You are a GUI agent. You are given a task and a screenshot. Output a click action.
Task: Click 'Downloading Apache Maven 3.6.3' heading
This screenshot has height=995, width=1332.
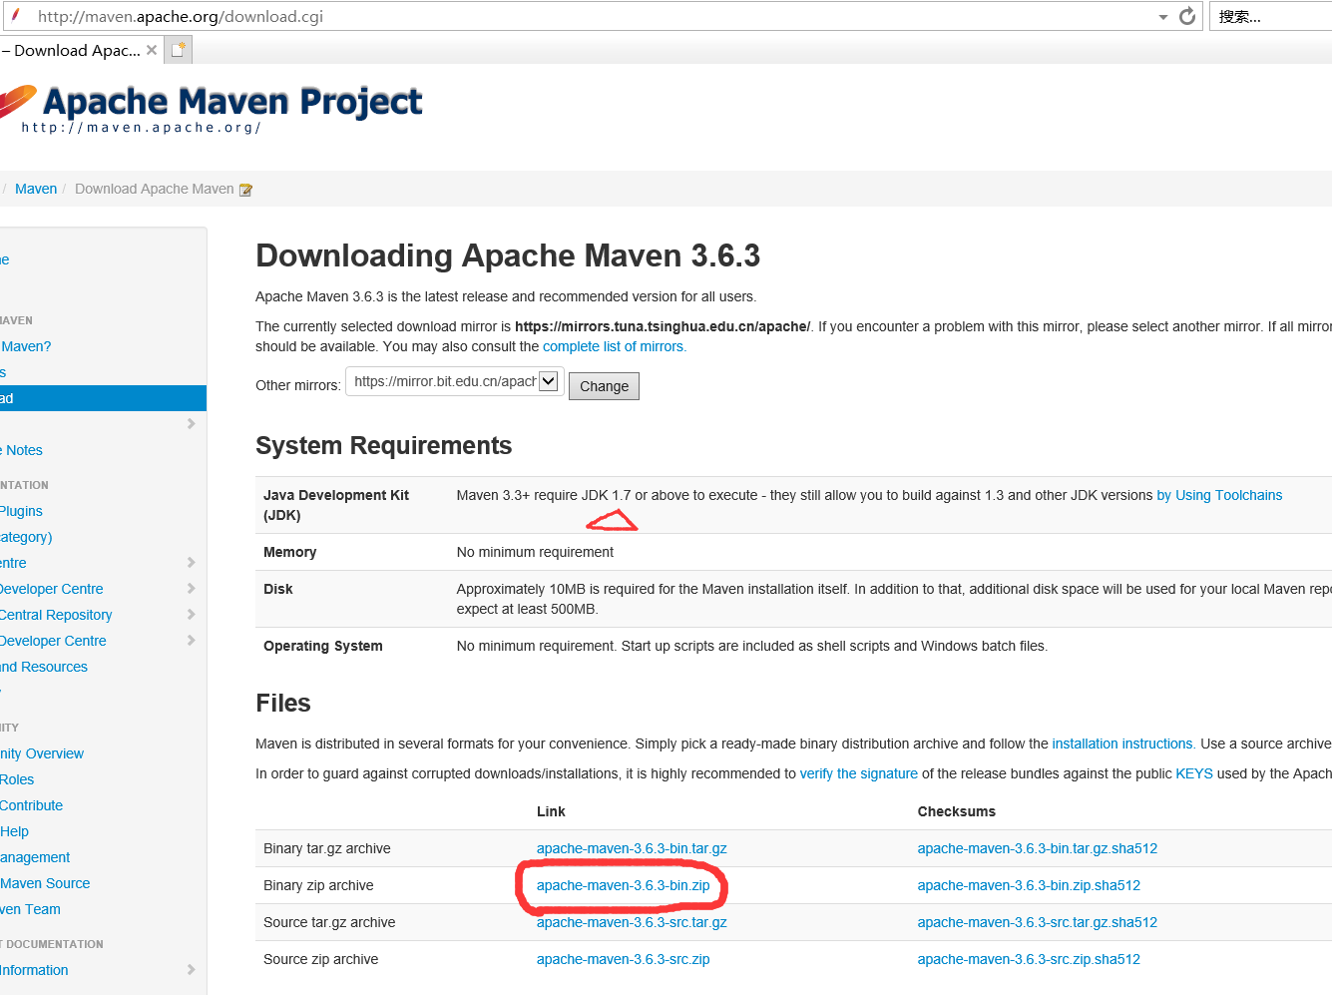[508, 255]
